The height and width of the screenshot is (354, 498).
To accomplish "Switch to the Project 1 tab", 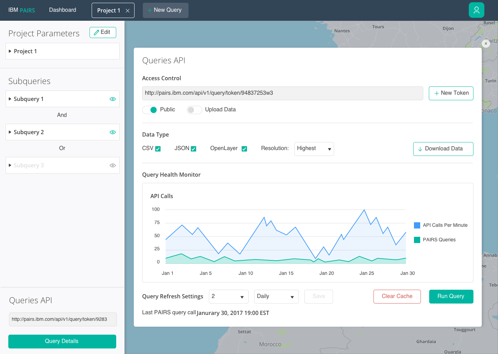I will [108, 10].
